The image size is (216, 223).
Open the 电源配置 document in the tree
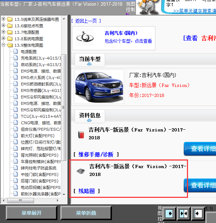point(29,52)
